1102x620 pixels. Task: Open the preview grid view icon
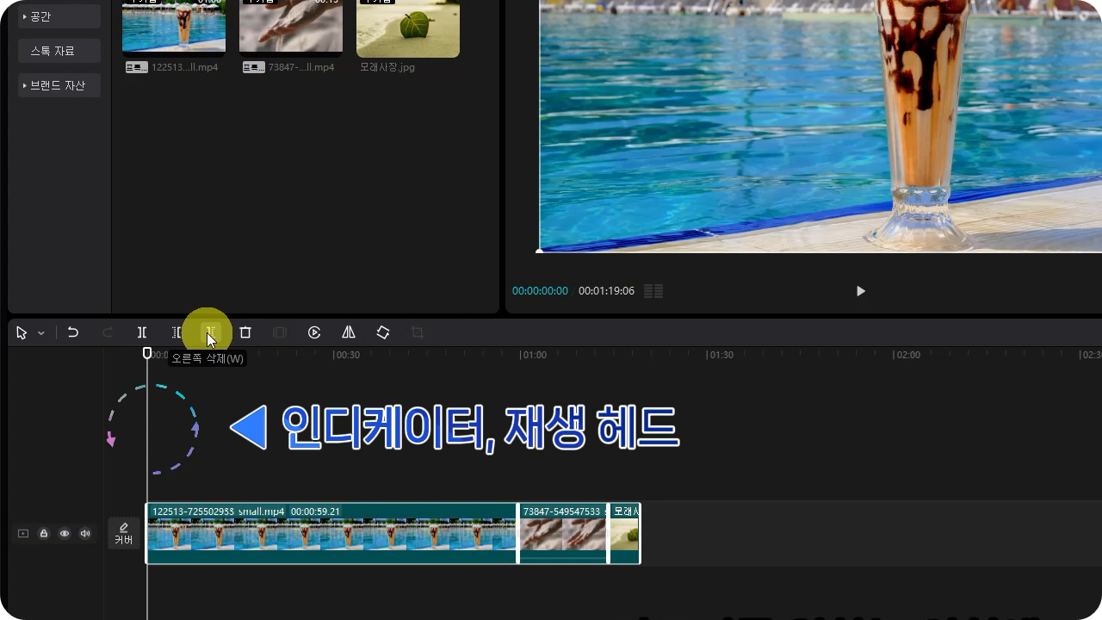tap(653, 291)
